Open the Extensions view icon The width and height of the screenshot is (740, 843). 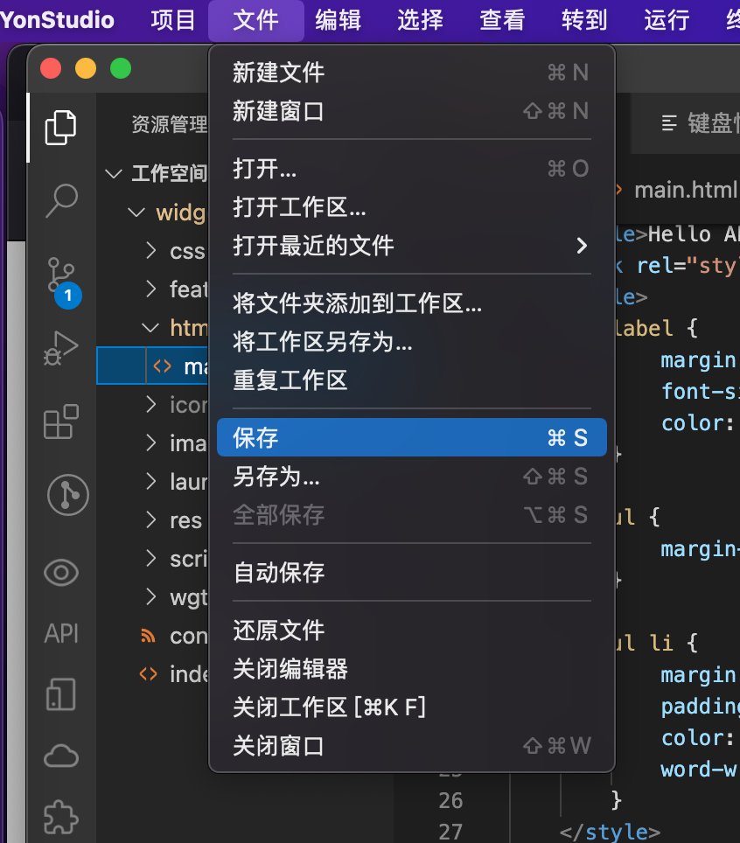point(61,421)
